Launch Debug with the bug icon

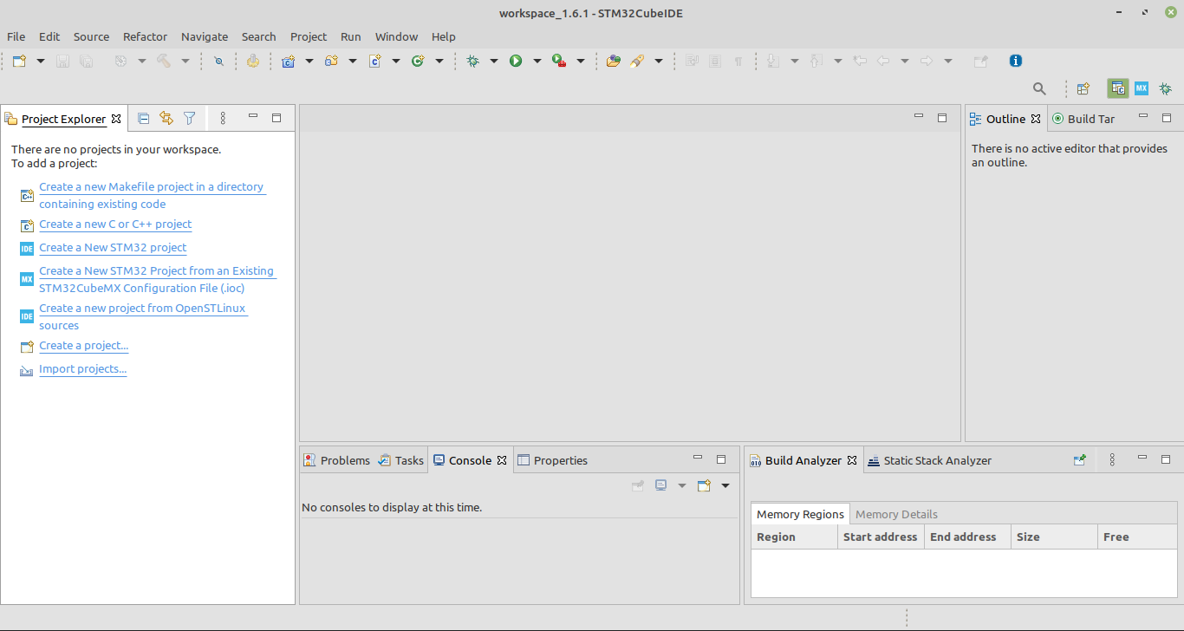tap(472, 61)
